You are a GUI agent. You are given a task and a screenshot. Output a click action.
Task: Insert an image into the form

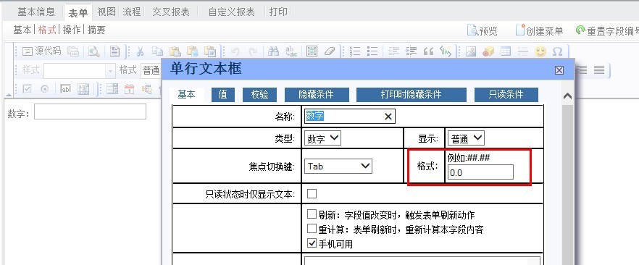(x=471, y=51)
